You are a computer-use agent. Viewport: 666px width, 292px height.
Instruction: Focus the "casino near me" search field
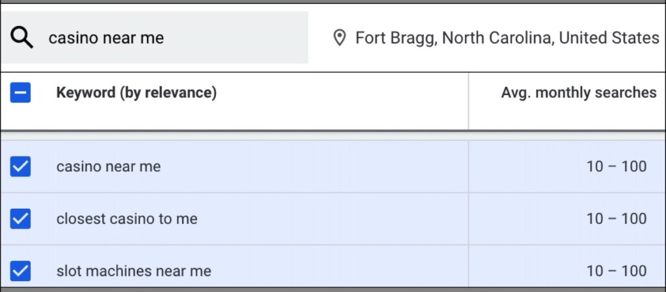pyautogui.click(x=106, y=38)
